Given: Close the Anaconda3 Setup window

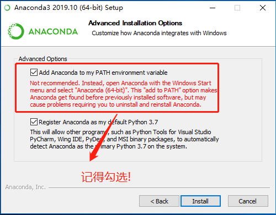Looking at the screenshot, I should (x=263, y=8).
